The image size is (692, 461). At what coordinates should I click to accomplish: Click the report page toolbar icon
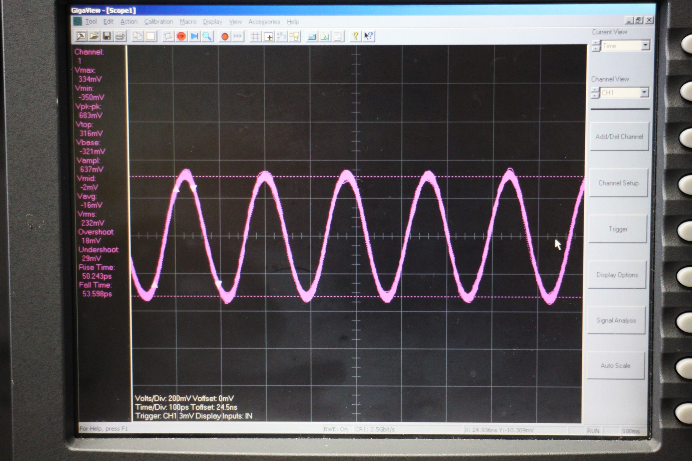coord(338,36)
